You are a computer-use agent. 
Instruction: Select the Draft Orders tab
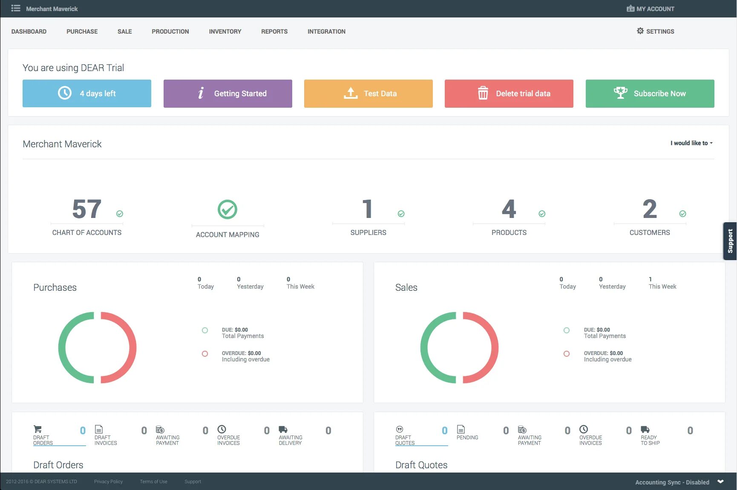[59, 435]
